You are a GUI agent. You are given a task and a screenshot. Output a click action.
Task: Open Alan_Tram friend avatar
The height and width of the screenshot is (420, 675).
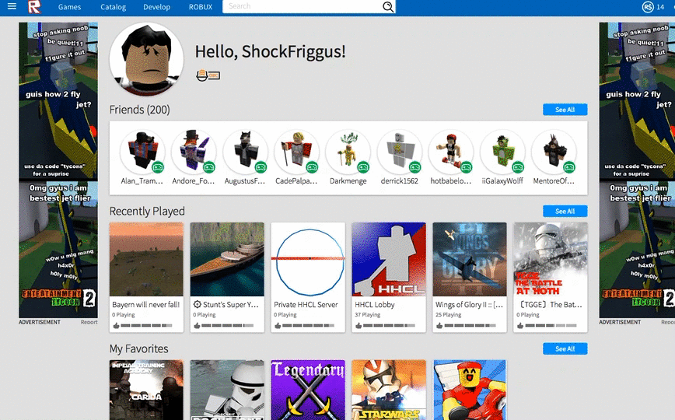tap(142, 152)
